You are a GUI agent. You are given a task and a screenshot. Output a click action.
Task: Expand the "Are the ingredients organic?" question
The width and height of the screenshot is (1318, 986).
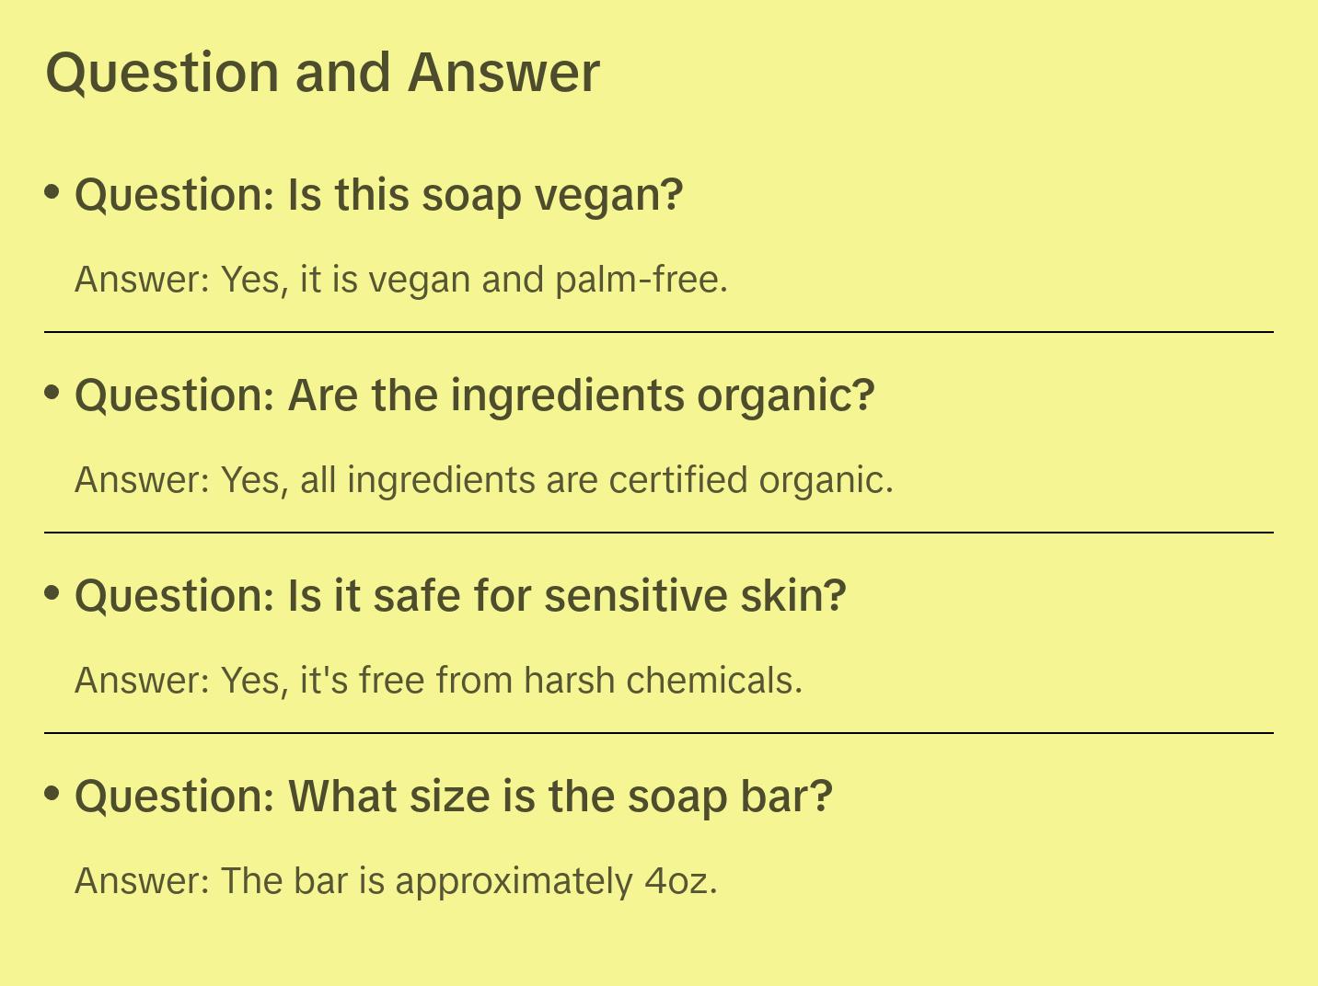(474, 396)
